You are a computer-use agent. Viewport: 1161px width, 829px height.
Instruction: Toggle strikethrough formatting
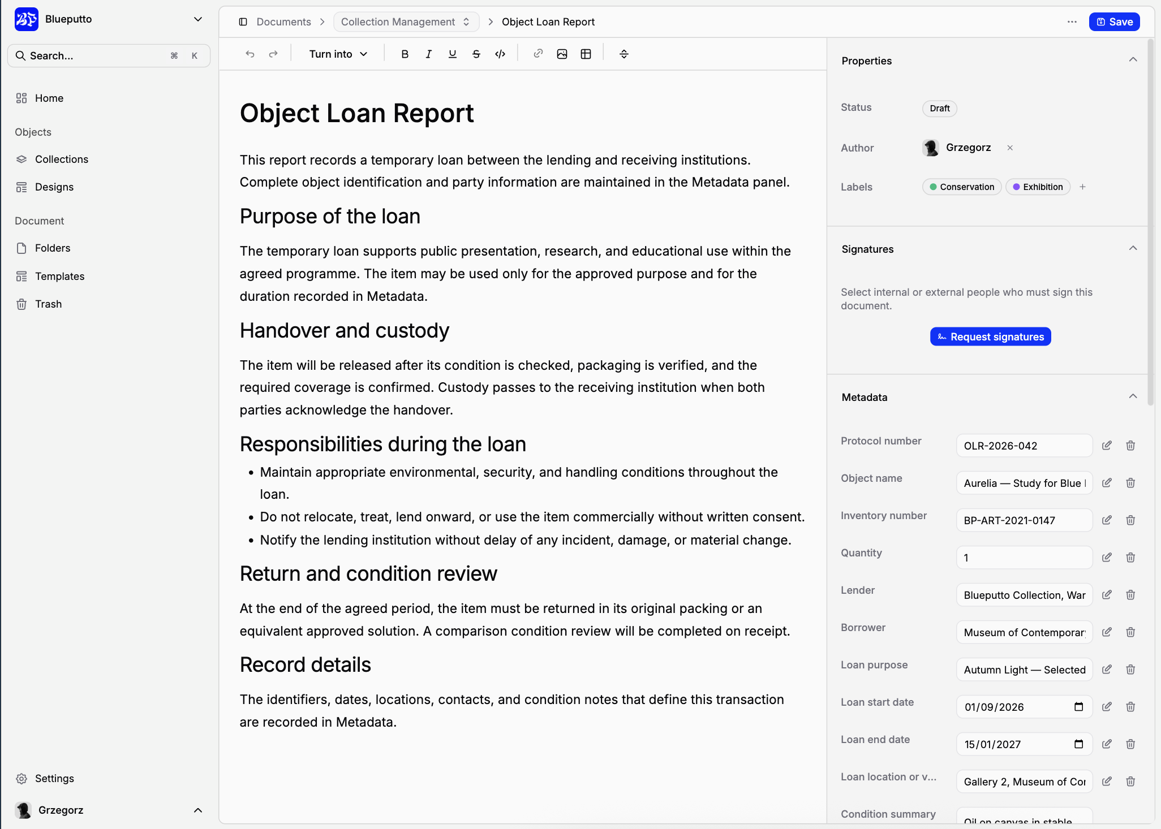(x=476, y=54)
